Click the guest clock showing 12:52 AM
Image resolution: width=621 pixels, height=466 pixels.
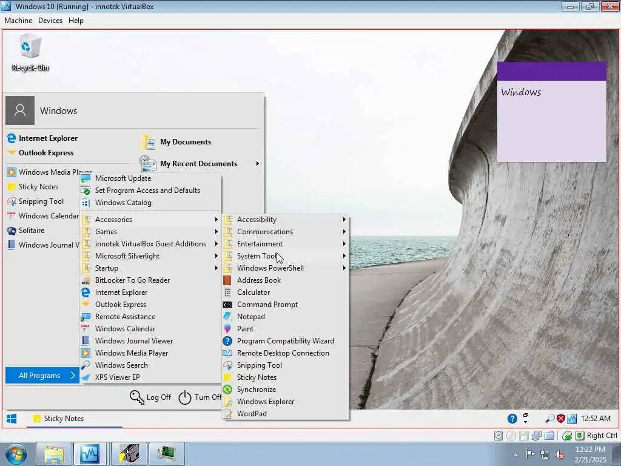point(596,419)
